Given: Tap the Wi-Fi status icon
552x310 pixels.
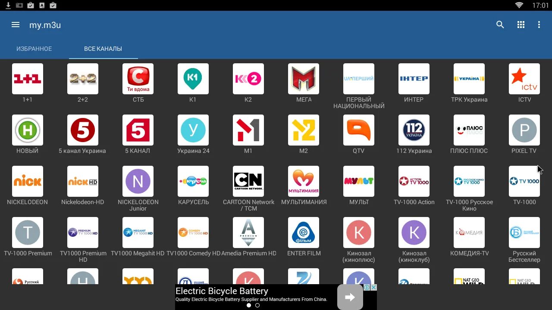Looking at the screenshot, I should 519,6.
